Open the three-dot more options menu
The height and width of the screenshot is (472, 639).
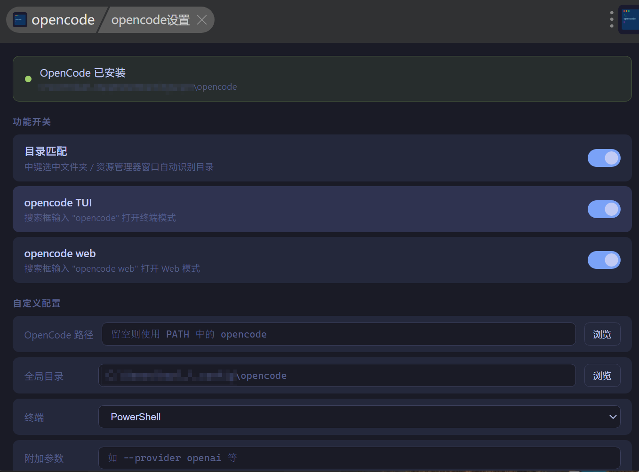tap(612, 19)
